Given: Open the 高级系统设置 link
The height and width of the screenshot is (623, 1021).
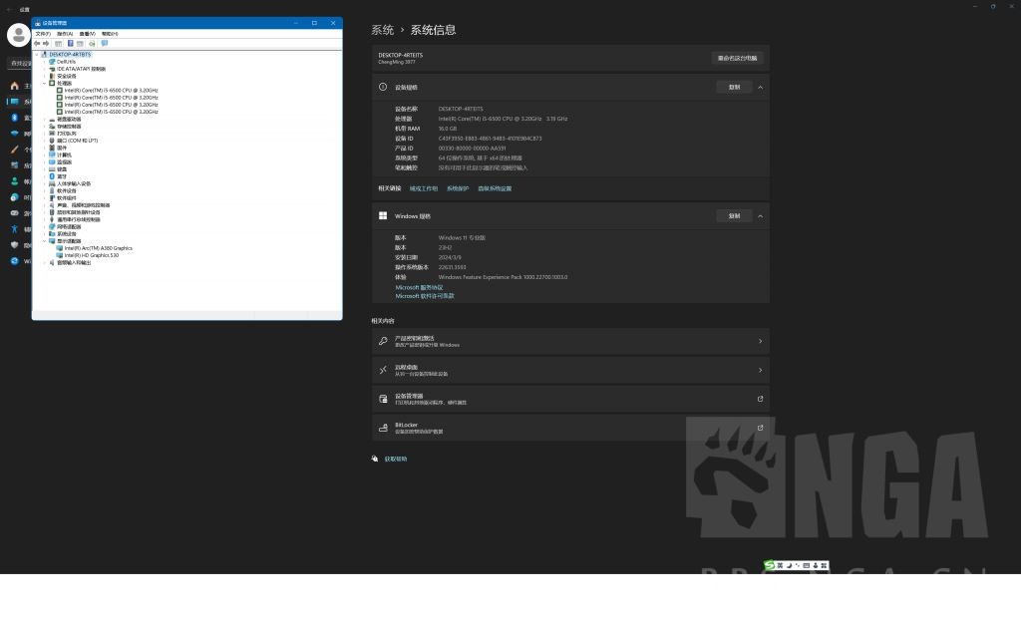Looking at the screenshot, I should [495, 188].
